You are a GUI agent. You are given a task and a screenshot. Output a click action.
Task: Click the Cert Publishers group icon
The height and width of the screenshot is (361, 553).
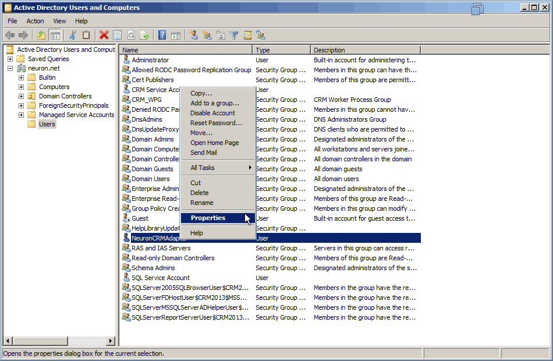126,79
